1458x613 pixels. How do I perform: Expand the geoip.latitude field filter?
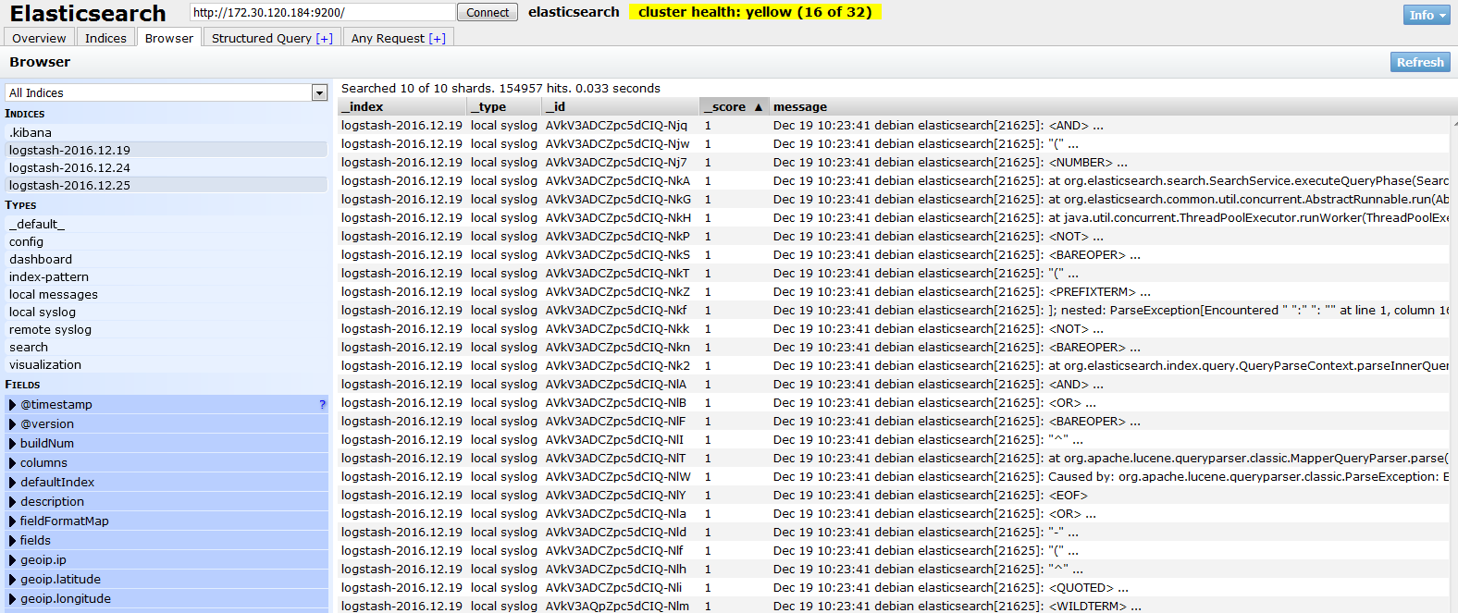[167, 579]
